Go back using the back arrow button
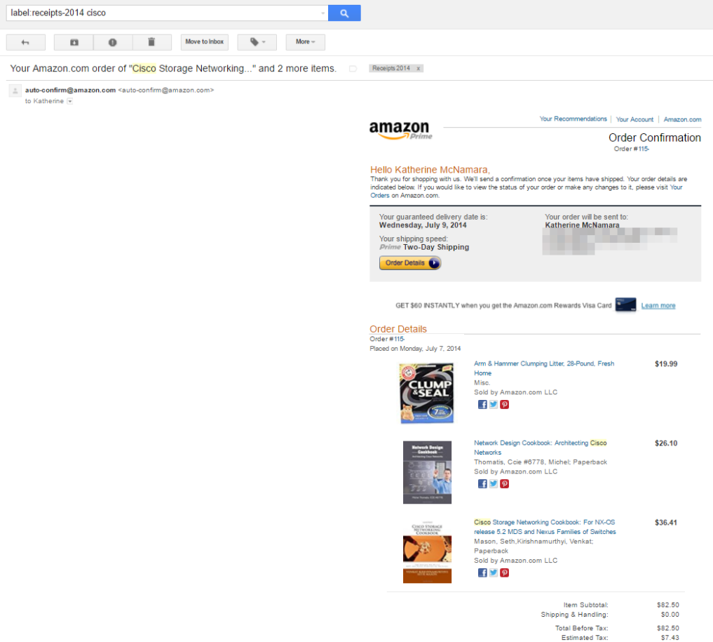713x642 pixels. tap(25, 42)
